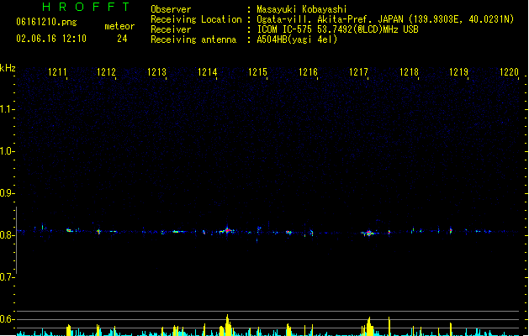Screen dimensions: 529x336
Task: Click the Receiver label
Action: point(171,29)
